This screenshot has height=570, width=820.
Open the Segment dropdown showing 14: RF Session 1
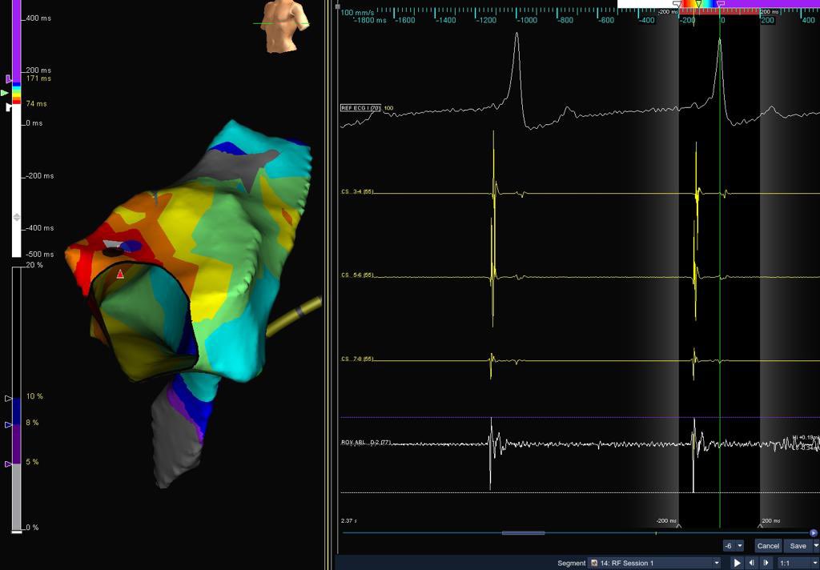[654, 563]
